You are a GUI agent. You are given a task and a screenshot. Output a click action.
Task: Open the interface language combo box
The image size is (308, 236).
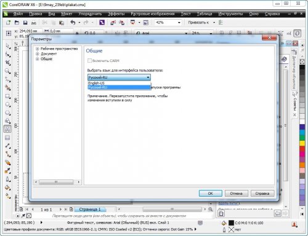[x=119, y=77]
